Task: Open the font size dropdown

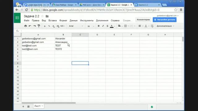Action: click(91, 26)
